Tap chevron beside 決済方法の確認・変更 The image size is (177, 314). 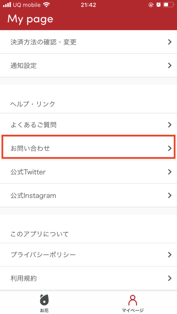[170, 42]
